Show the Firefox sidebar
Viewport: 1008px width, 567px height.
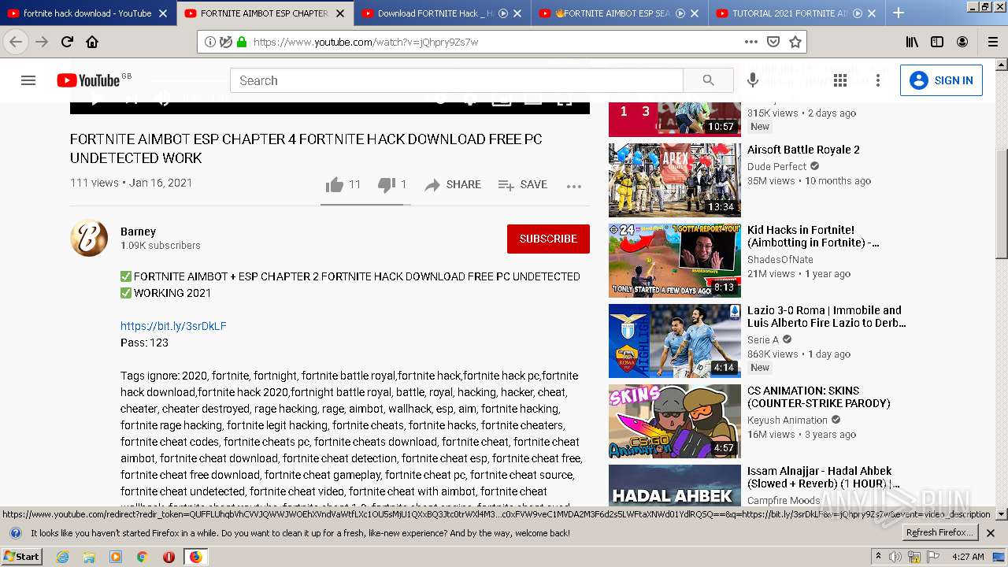937,42
